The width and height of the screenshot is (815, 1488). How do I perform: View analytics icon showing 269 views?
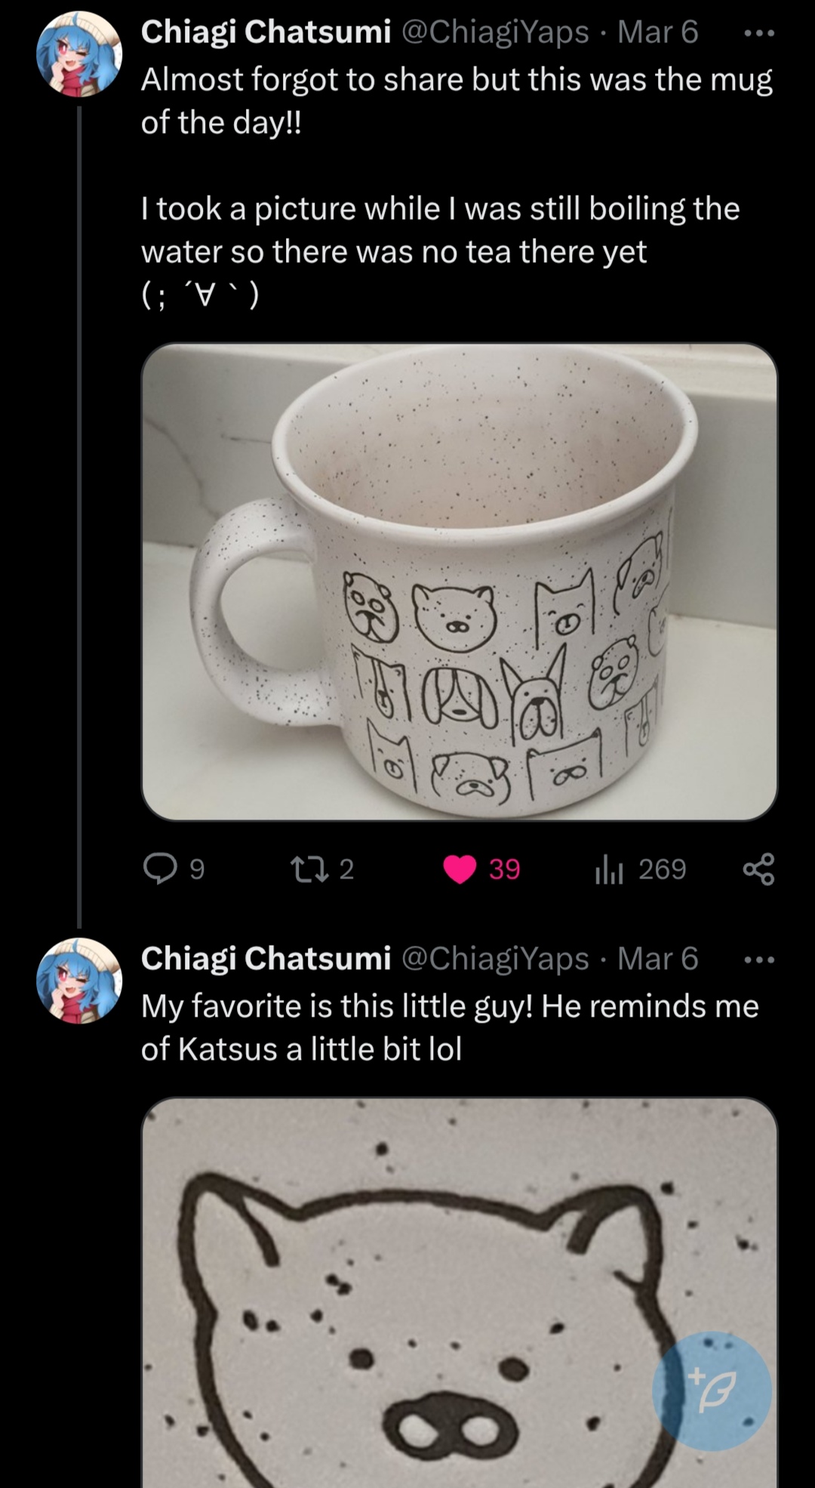(608, 869)
